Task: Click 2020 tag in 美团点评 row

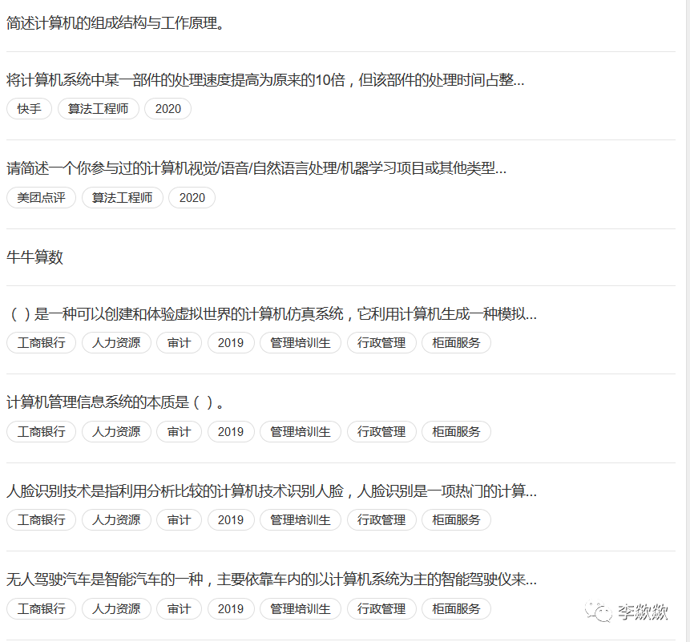Action: coord(192,198)
